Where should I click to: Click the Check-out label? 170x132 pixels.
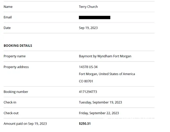click(11, 113)
